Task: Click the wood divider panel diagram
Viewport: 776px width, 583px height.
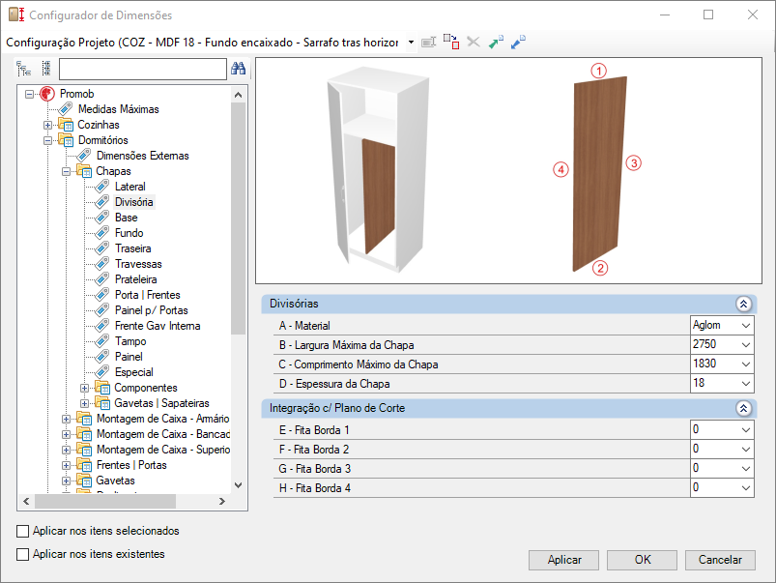Action: [599, 173]
